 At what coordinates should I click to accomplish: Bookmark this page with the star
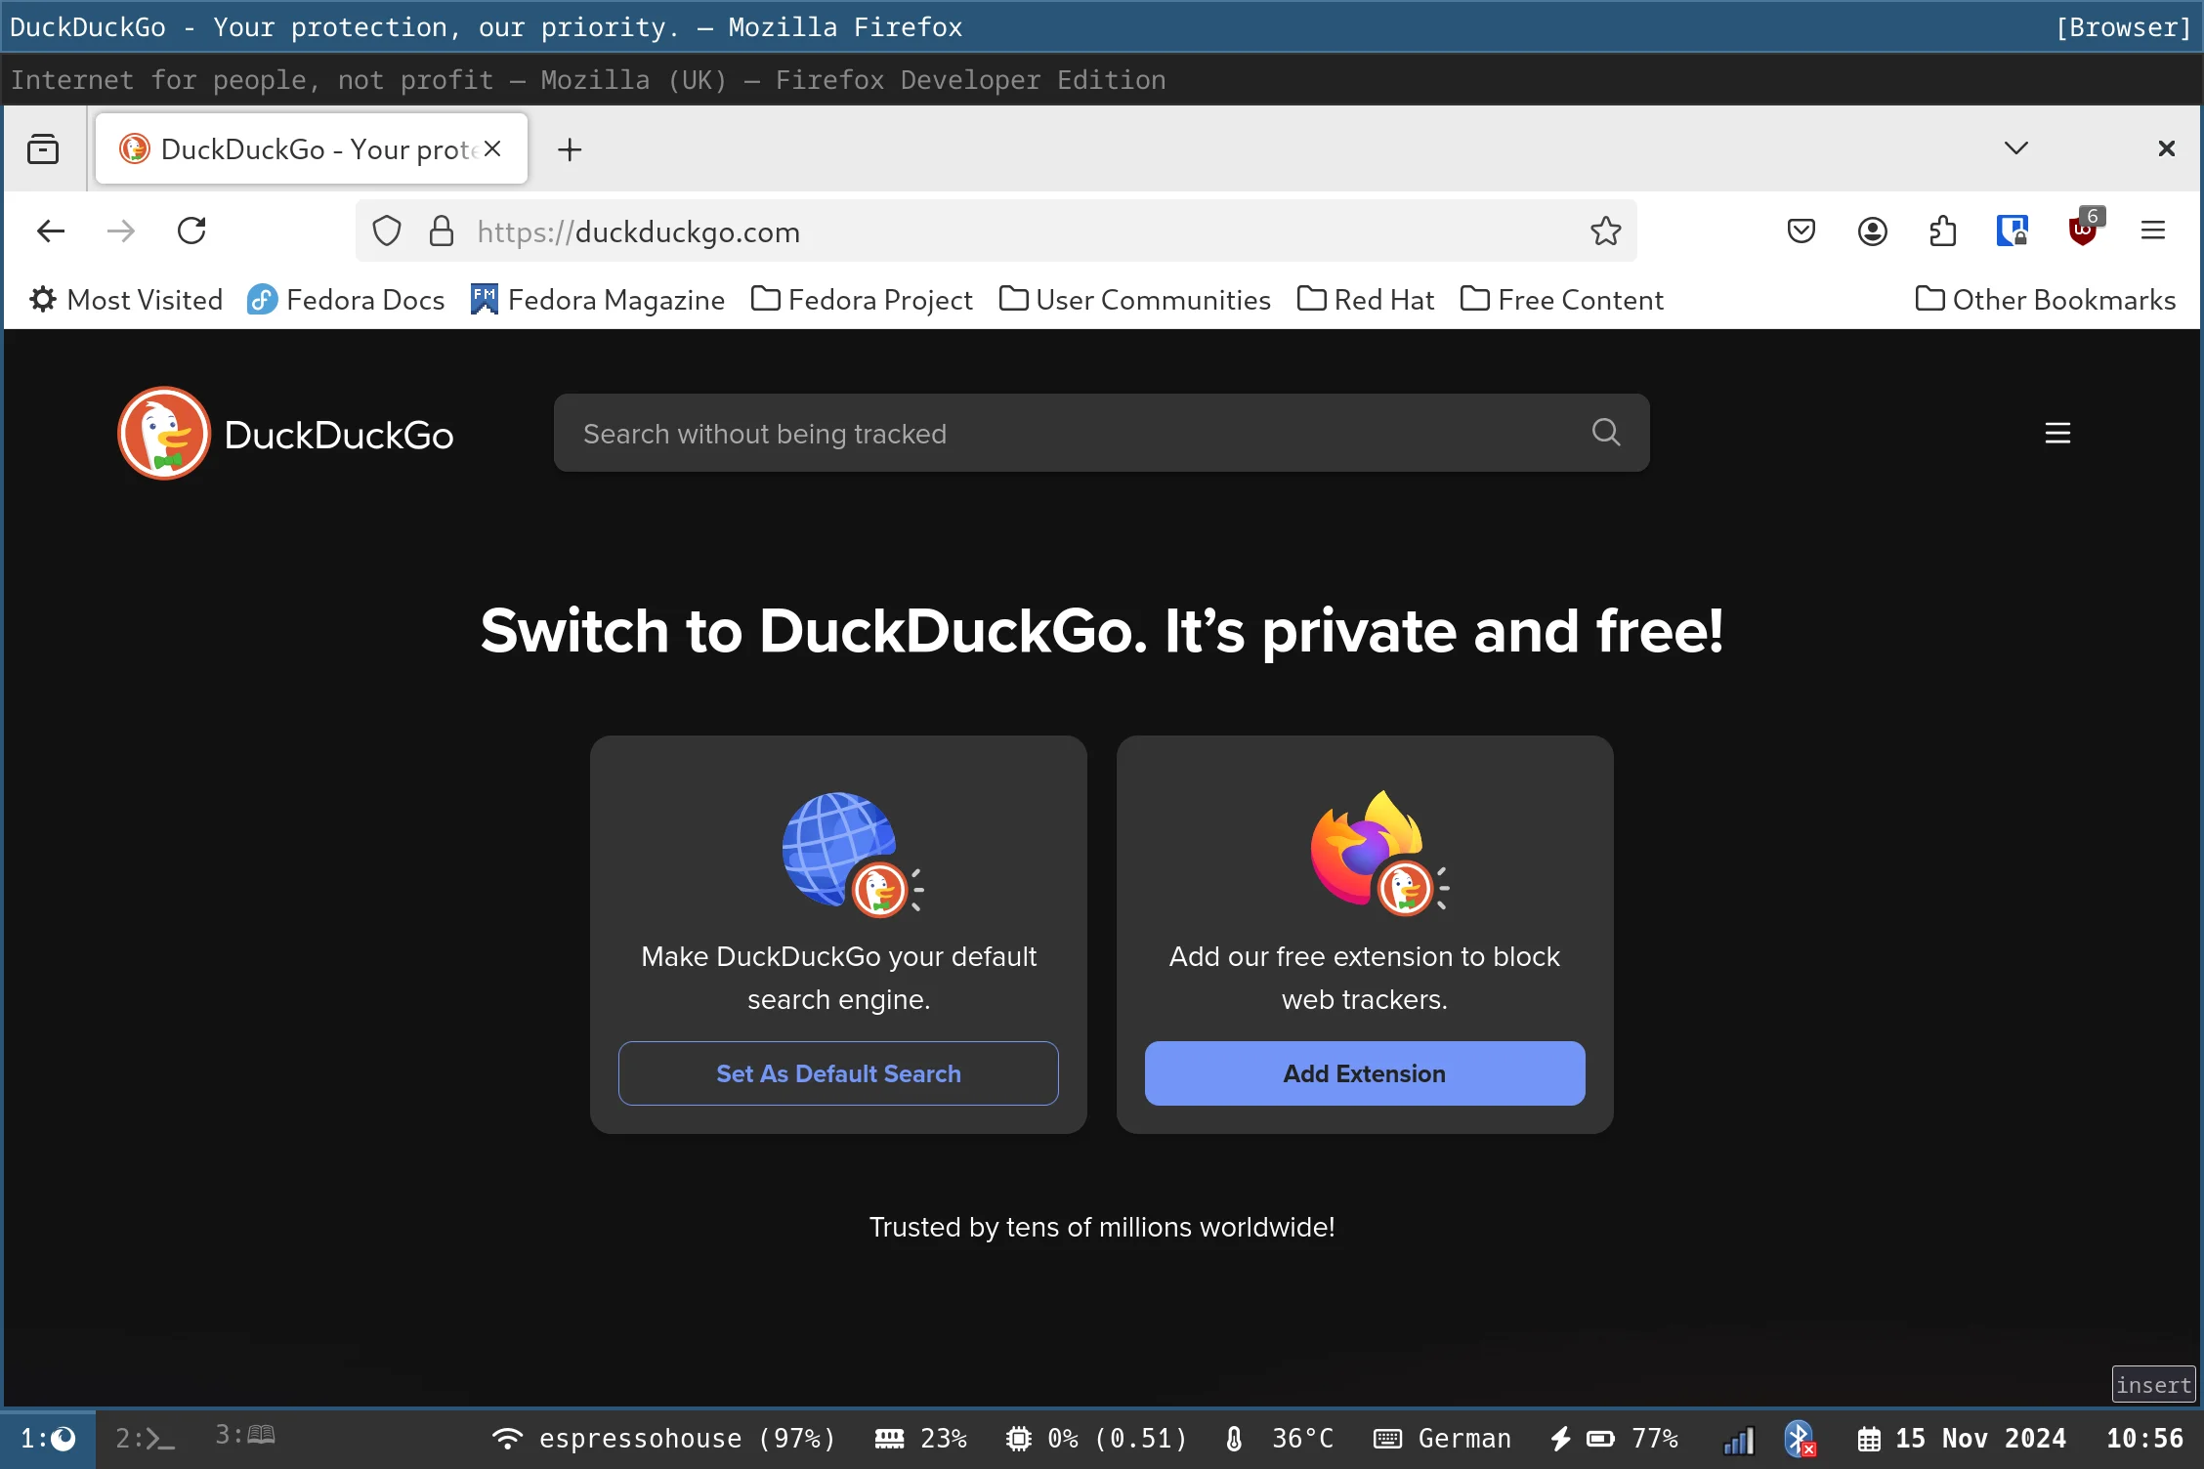click(1606, 231)
